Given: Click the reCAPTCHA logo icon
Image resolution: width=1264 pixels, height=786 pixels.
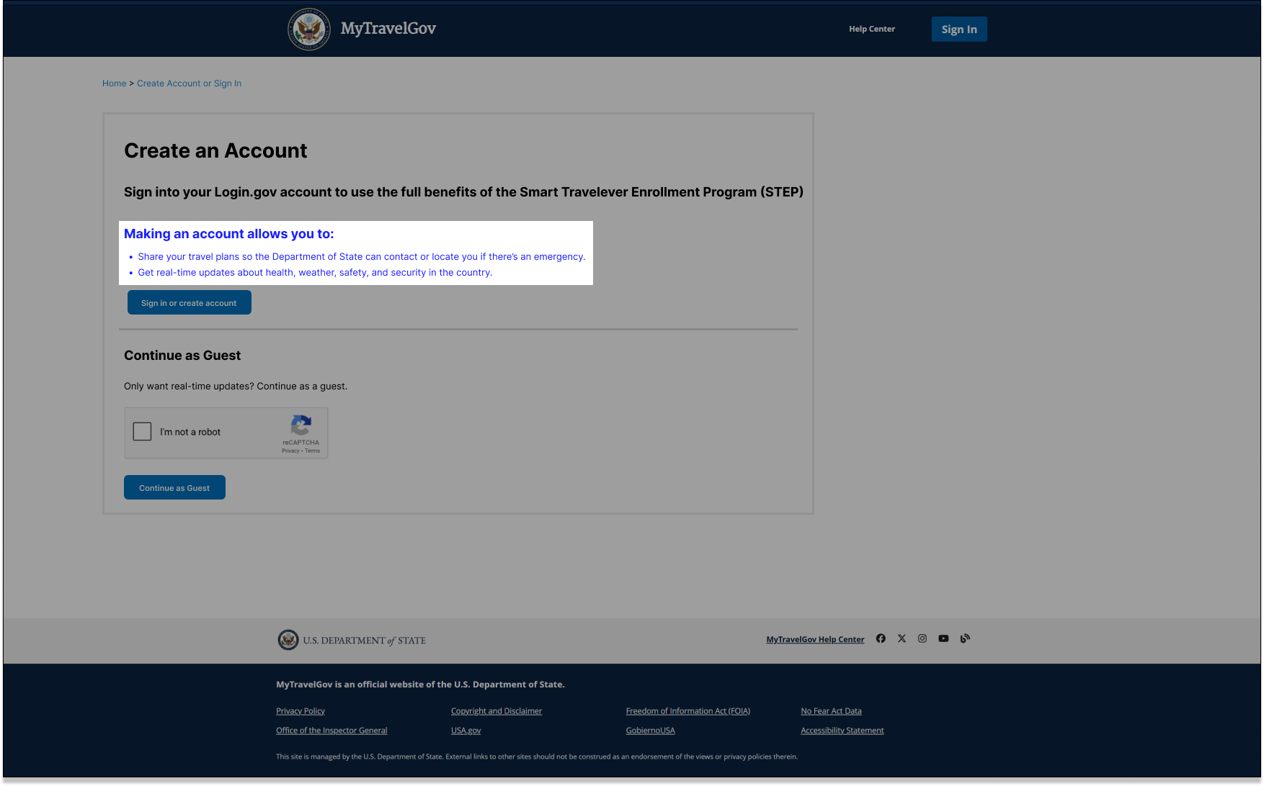Looking at the screenshot, I should click(x=301, y=425).
